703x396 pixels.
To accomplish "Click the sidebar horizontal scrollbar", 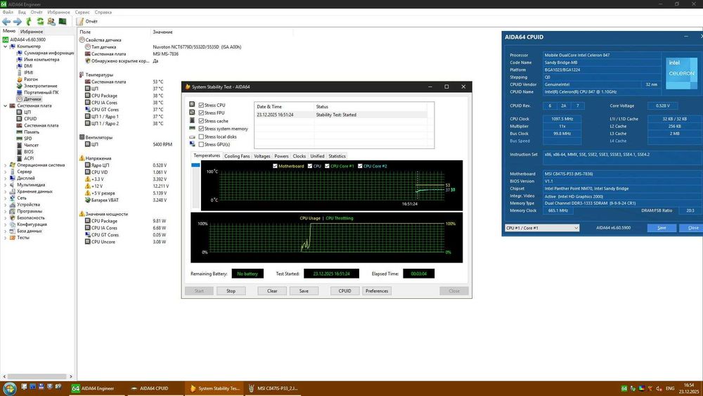I will (x=38, y=376).
